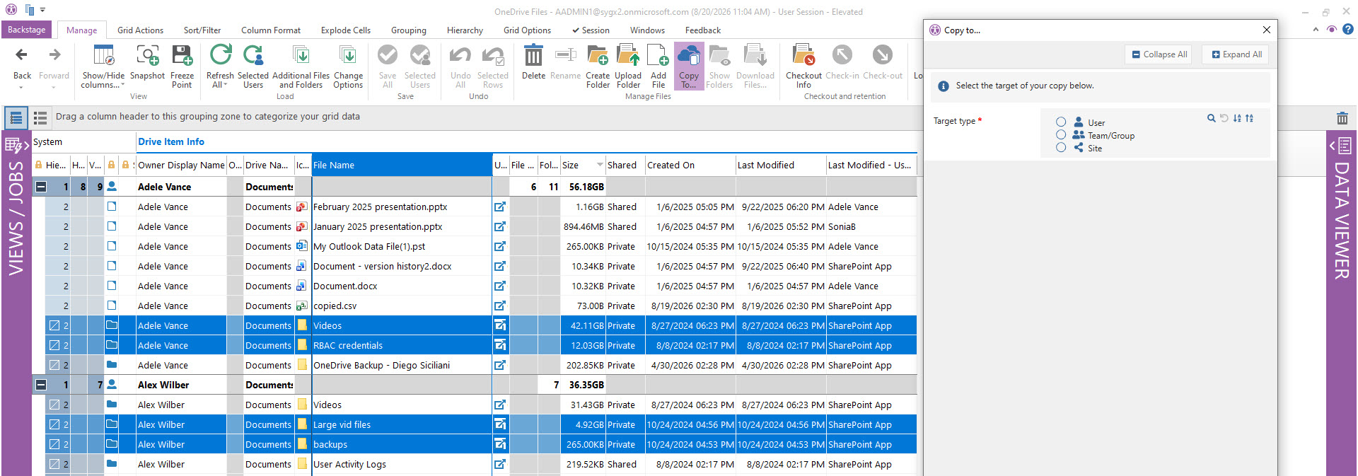Switch to the Sort/Filter tab
Viewport: 1358px width, 476px height.
click(x=202, y=30)
